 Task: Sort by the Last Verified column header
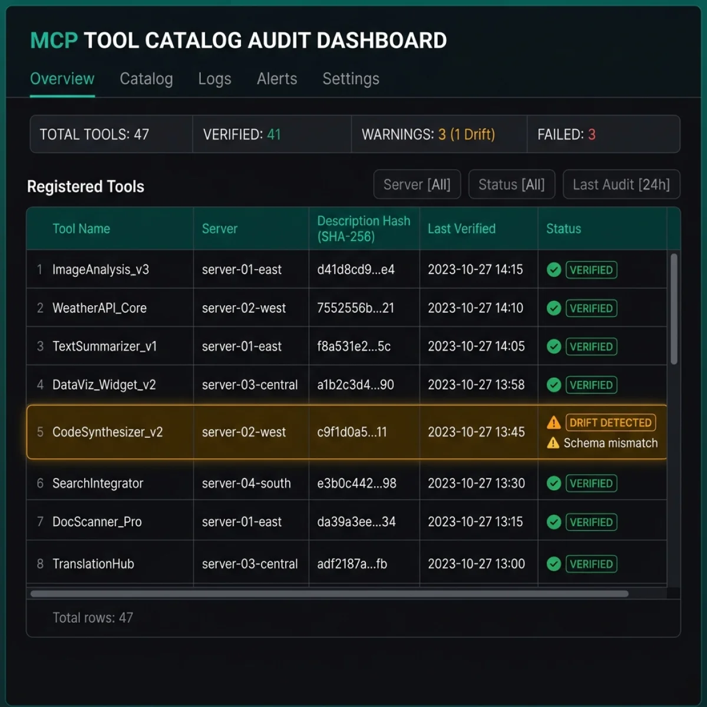point(462,229)
